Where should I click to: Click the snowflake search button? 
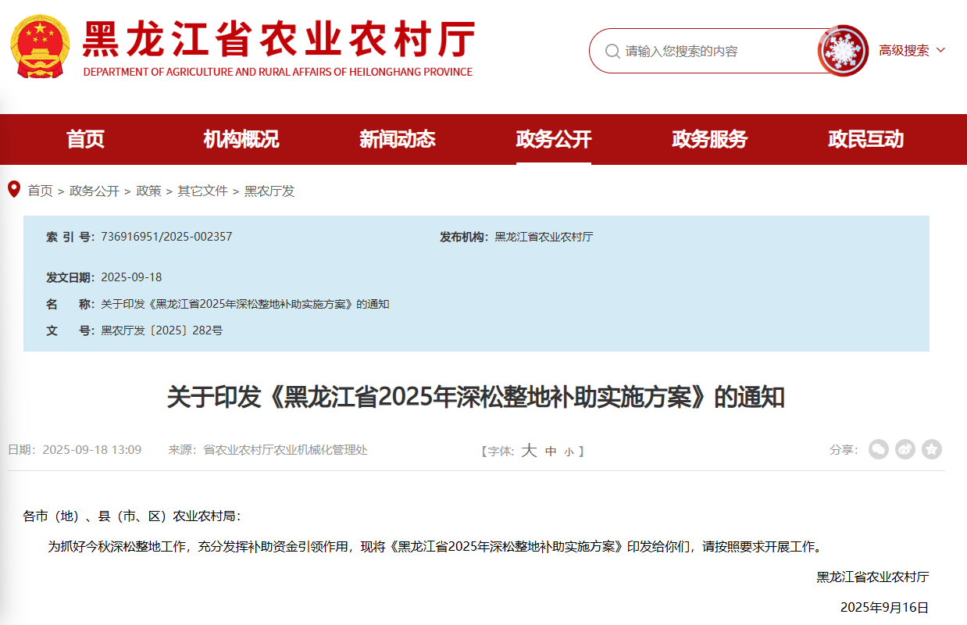point(843,51)
